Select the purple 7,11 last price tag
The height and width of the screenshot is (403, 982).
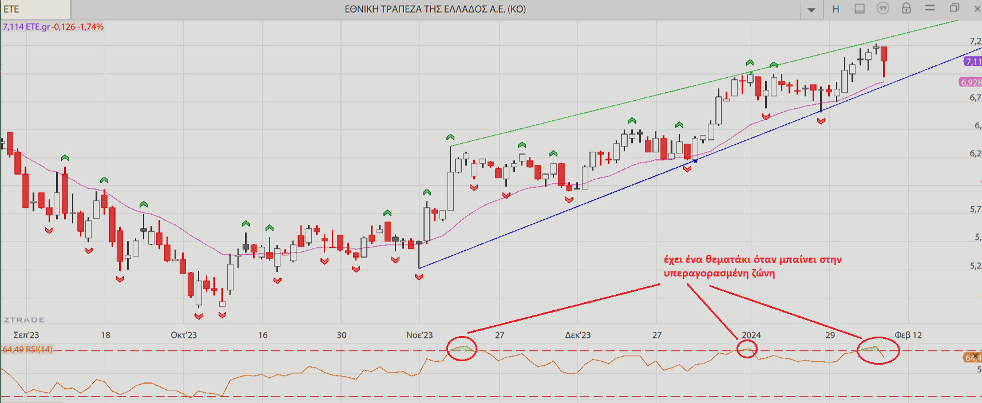pyautogui.click(x=973, y=61)
